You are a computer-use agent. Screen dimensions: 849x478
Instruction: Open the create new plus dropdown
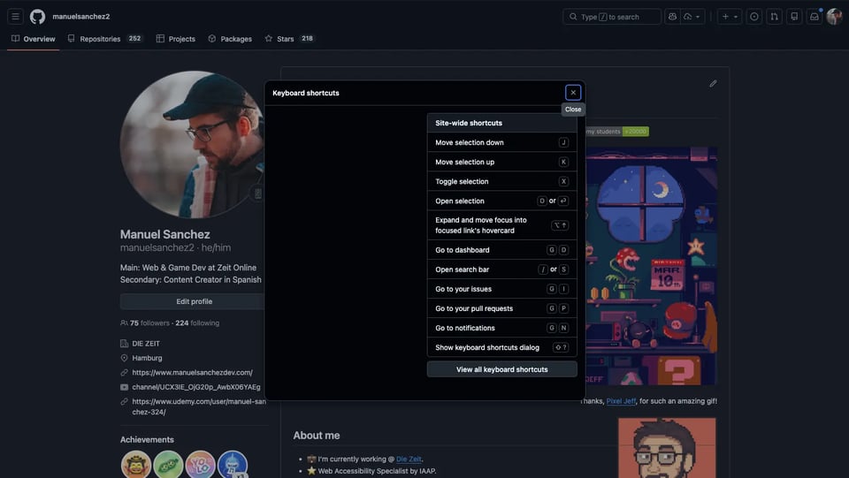coord(730,17)
